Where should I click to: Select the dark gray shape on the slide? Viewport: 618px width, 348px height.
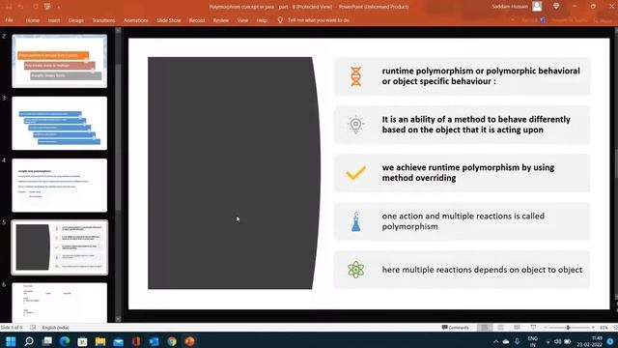click(234, 173)
